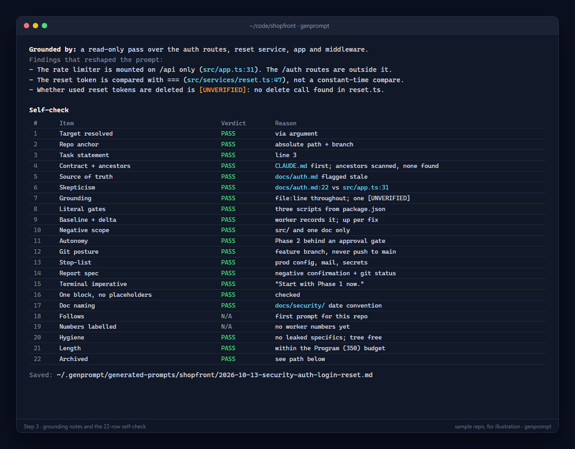This screenshot has height=449, width=575.
Task: Click the Reason column header
Action: coord(286,123)
